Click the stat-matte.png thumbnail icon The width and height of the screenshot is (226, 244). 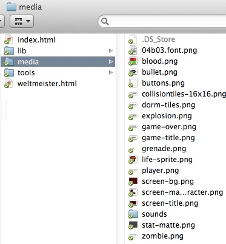[x=133, y=225]
